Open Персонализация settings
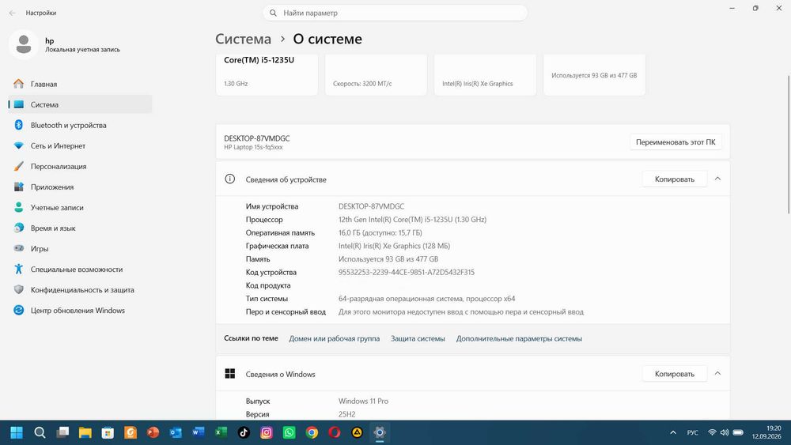The height and width of the screenshot is (445, 791). pyautogui.click(x=80, y=166)
